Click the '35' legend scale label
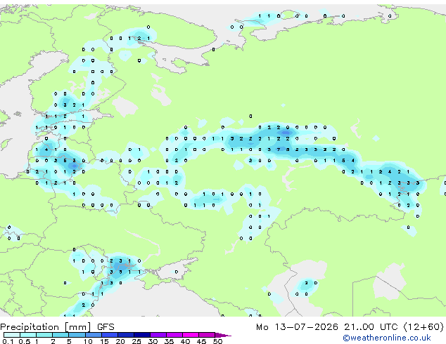446x344 pixels. point(170,341)
